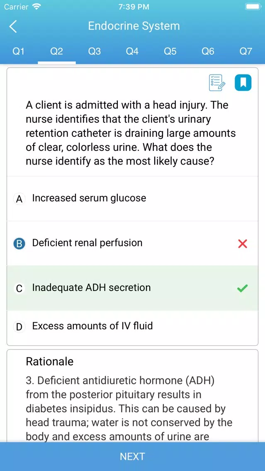Tap the Endocrine System title
This screenshot has width=265, height=471.
click(x=134, y=26)
